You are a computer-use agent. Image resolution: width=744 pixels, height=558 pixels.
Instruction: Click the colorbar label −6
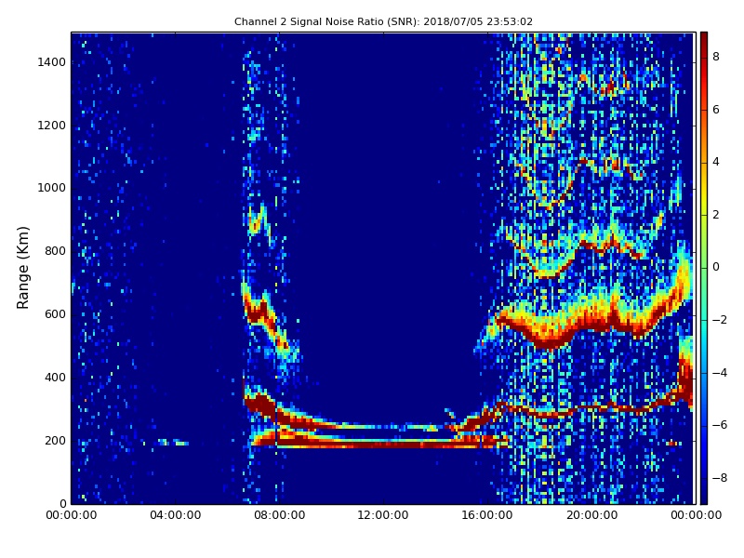[719, 425]
